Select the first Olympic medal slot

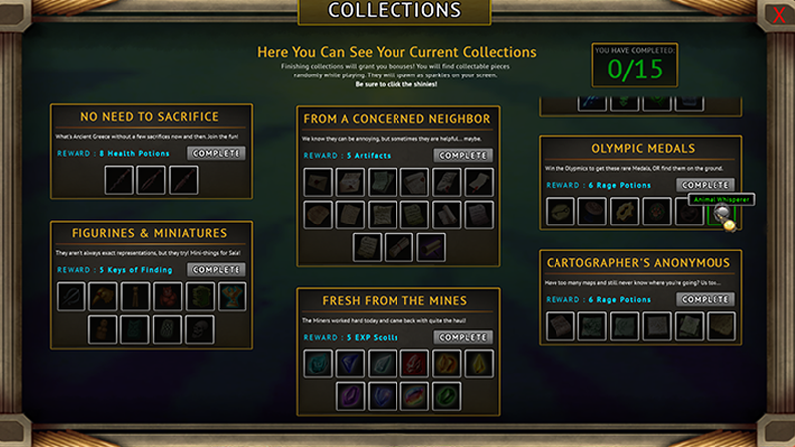tap(560, 212)
